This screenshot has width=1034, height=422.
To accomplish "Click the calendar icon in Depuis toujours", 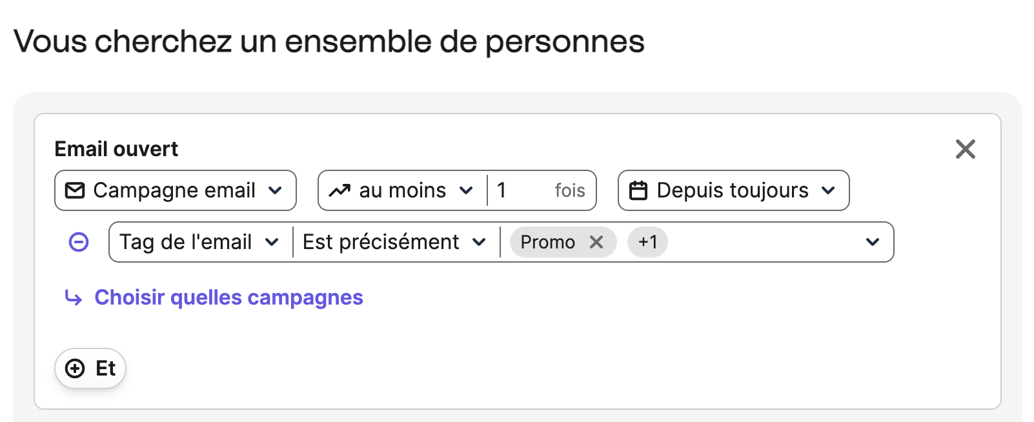I will pos(640,190).
